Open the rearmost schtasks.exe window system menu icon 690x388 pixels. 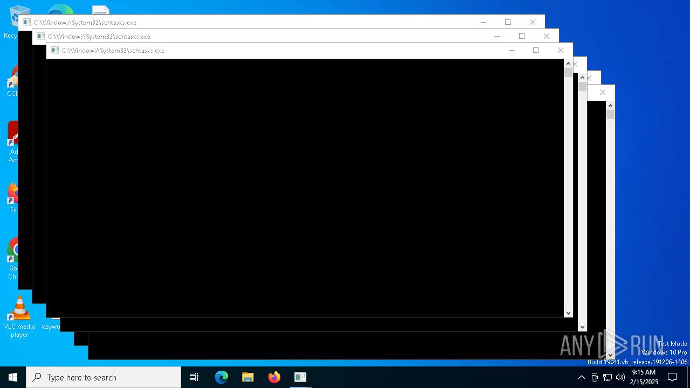27,22
